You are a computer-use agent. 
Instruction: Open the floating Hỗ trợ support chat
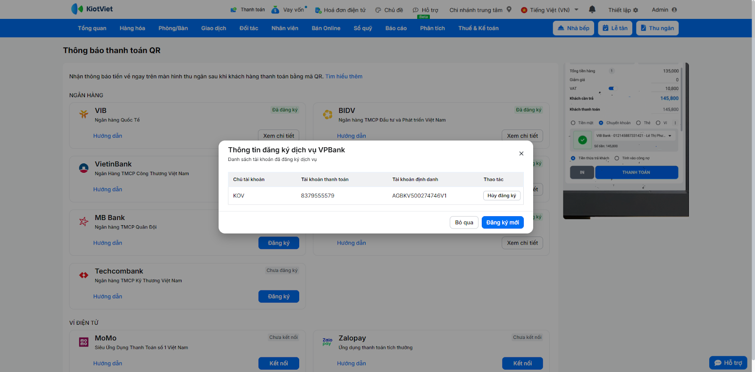click(x=728, y=363)
